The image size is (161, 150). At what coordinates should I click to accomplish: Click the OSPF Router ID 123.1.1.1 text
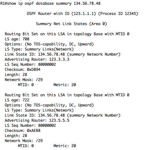coord(61,14)
